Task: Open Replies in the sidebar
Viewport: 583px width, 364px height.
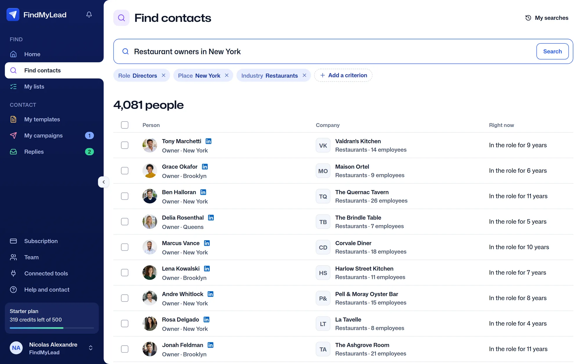Action: 52,152
